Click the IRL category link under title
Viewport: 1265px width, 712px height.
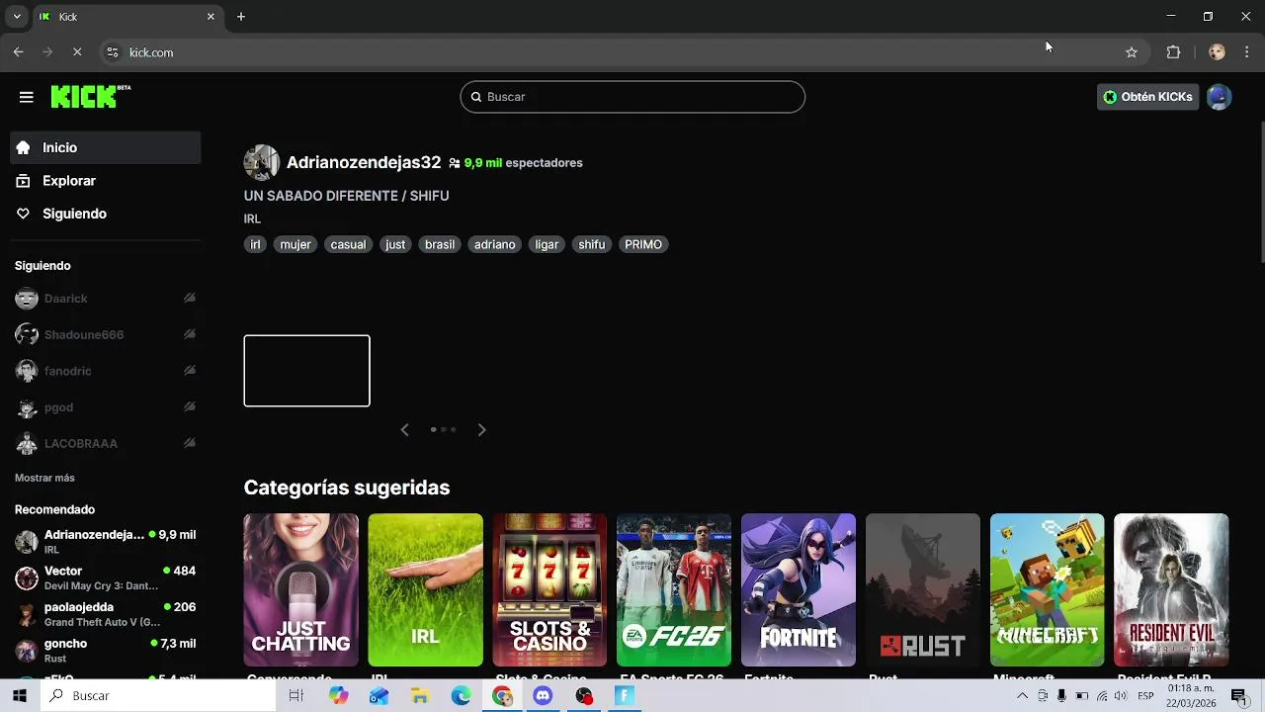[x=252, y=219]
